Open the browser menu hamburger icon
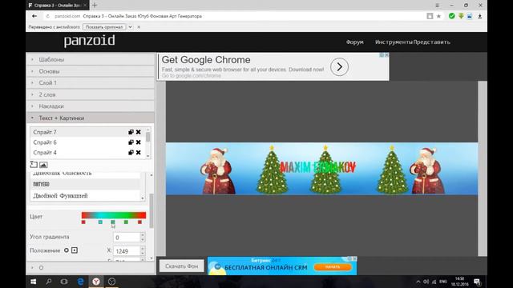513x288 pixels. click(437, 6)
